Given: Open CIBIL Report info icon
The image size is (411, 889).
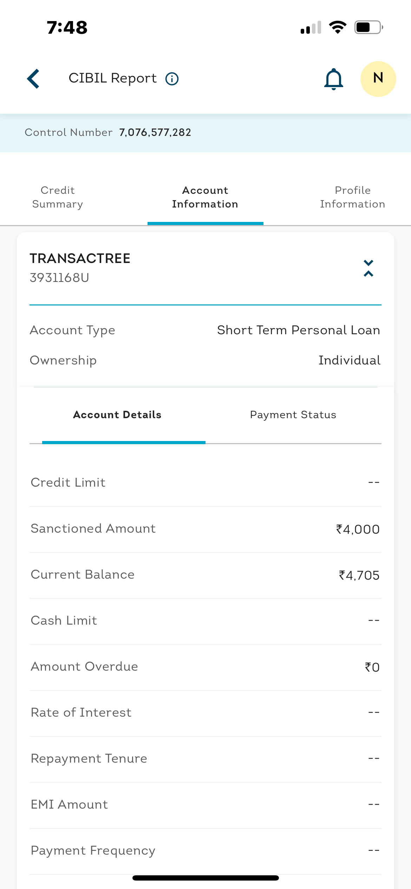Looking at the screenshot, I should tap(172, 79).
